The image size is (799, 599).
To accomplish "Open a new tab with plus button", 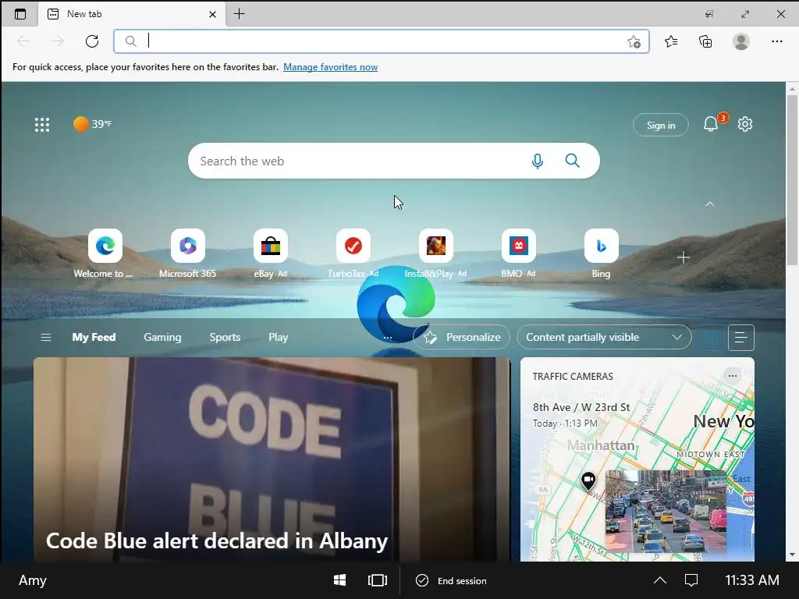I will (239, 14).
